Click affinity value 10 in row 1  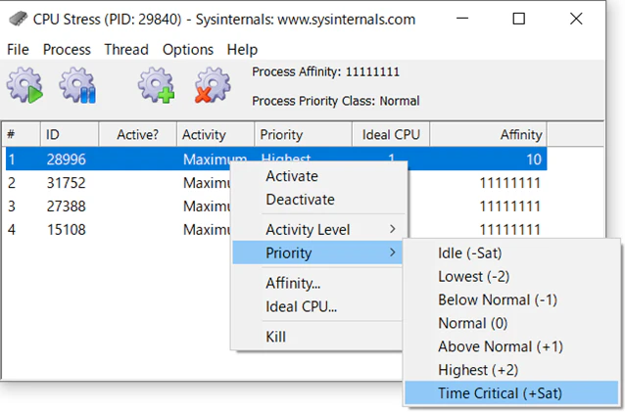point(534,160)
